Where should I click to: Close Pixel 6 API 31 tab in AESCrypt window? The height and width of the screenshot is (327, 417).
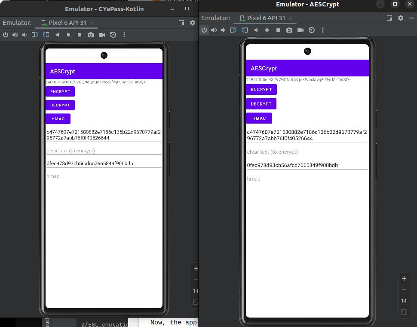(x=290, y=18)
